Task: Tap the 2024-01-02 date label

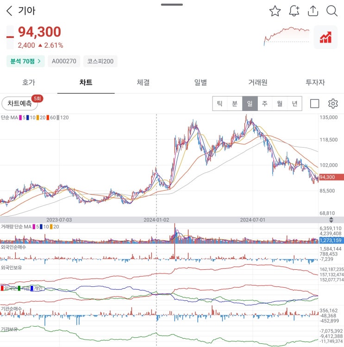Action: tap(156, 220)
